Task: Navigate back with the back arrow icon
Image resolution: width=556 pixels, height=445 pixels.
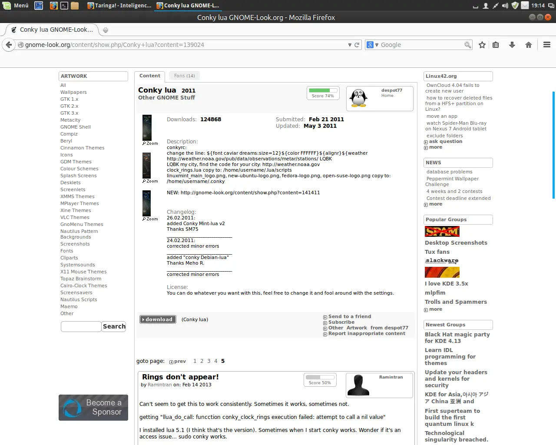Action: [x=8, y=44]
